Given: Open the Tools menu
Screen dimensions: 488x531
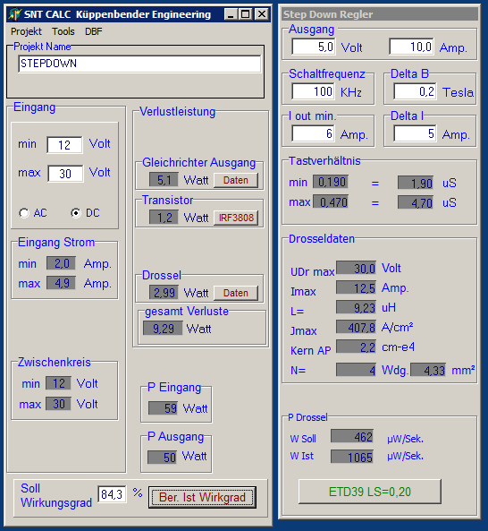Looking at the screenshot, I should [x=63, y=31].
